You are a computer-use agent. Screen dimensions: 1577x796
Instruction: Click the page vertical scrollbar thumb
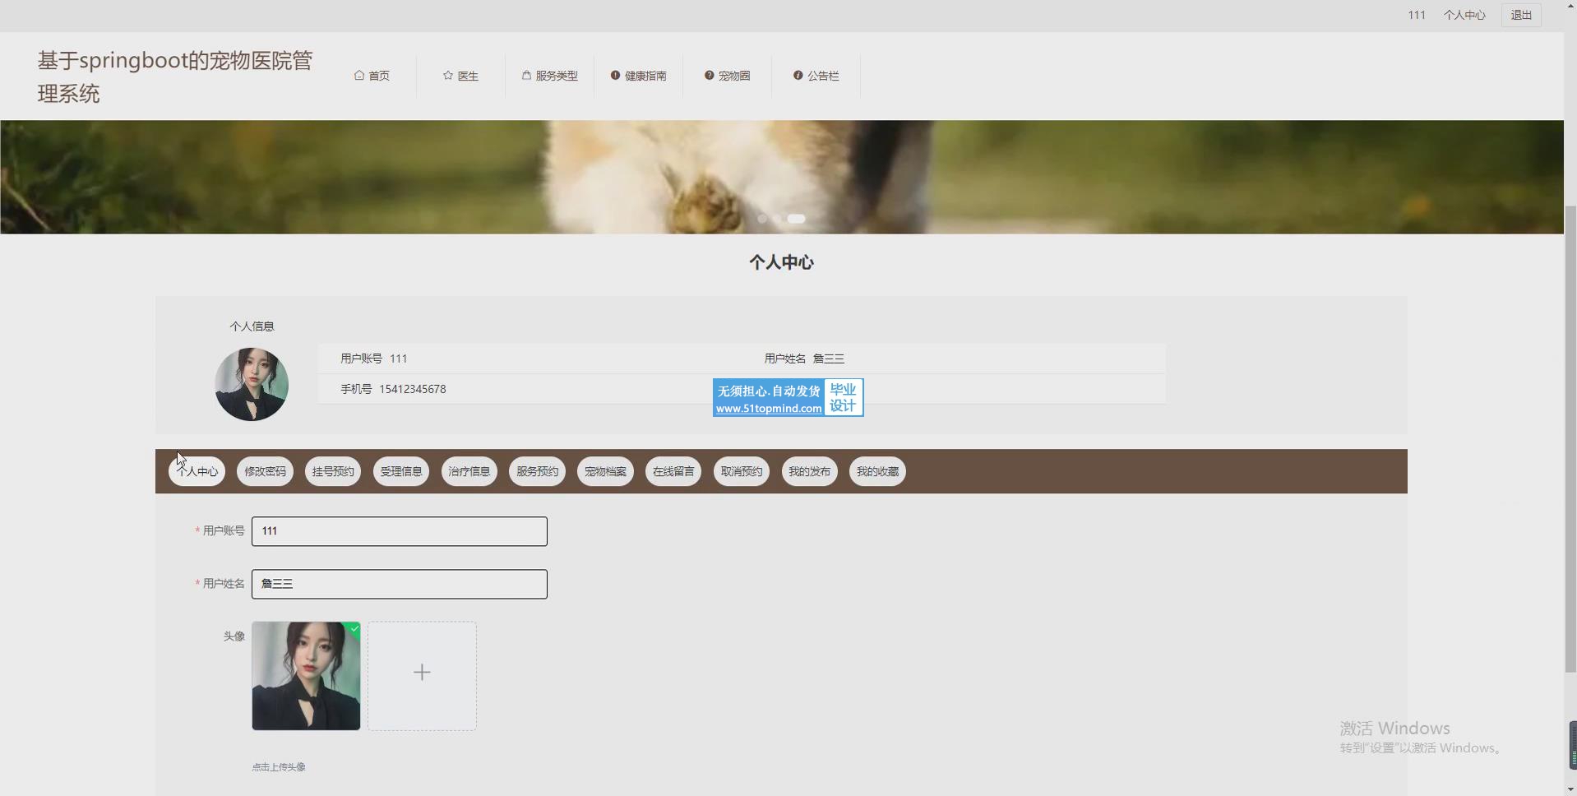[x=1570, y=438]
